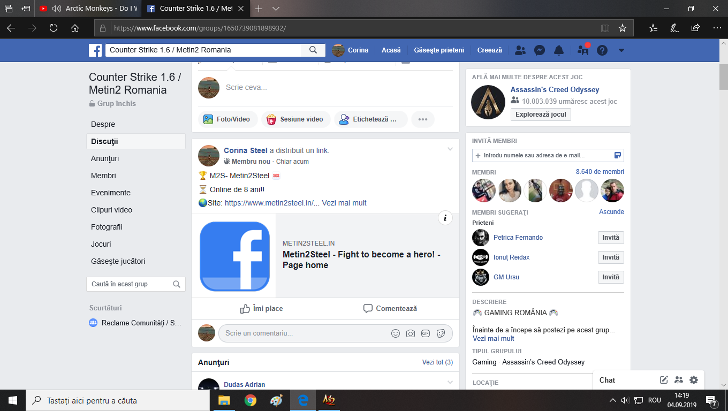Open the groups quick-access icon with red badge
Image resolution: width=728 pixels, height=411 pixels.
583,50
